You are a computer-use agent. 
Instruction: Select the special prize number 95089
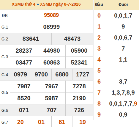51,15
